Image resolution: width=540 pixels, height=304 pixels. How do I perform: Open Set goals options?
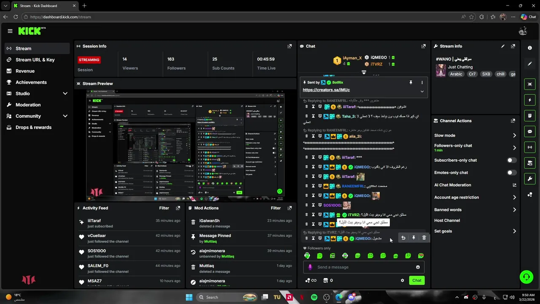click(475, 231)
